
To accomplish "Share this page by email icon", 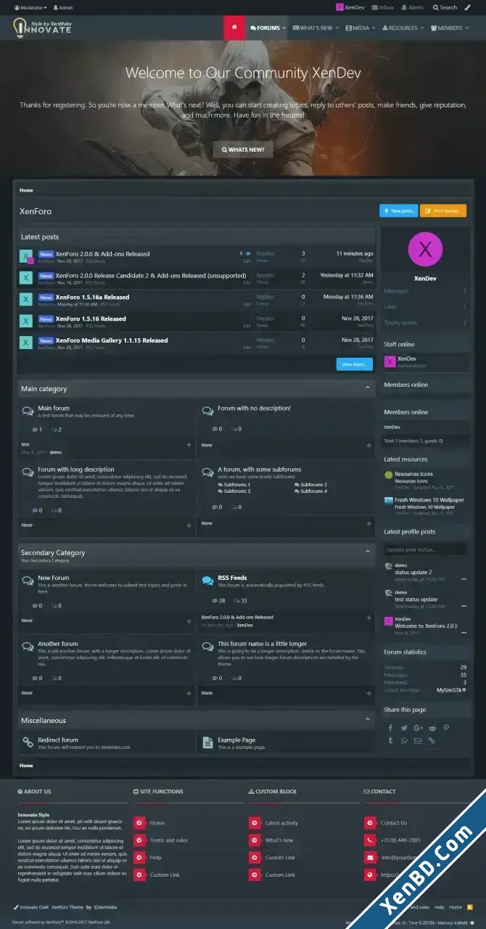I will 418,740.
